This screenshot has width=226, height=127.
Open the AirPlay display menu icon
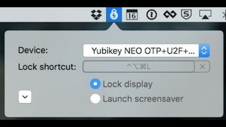tap(205, 15)
